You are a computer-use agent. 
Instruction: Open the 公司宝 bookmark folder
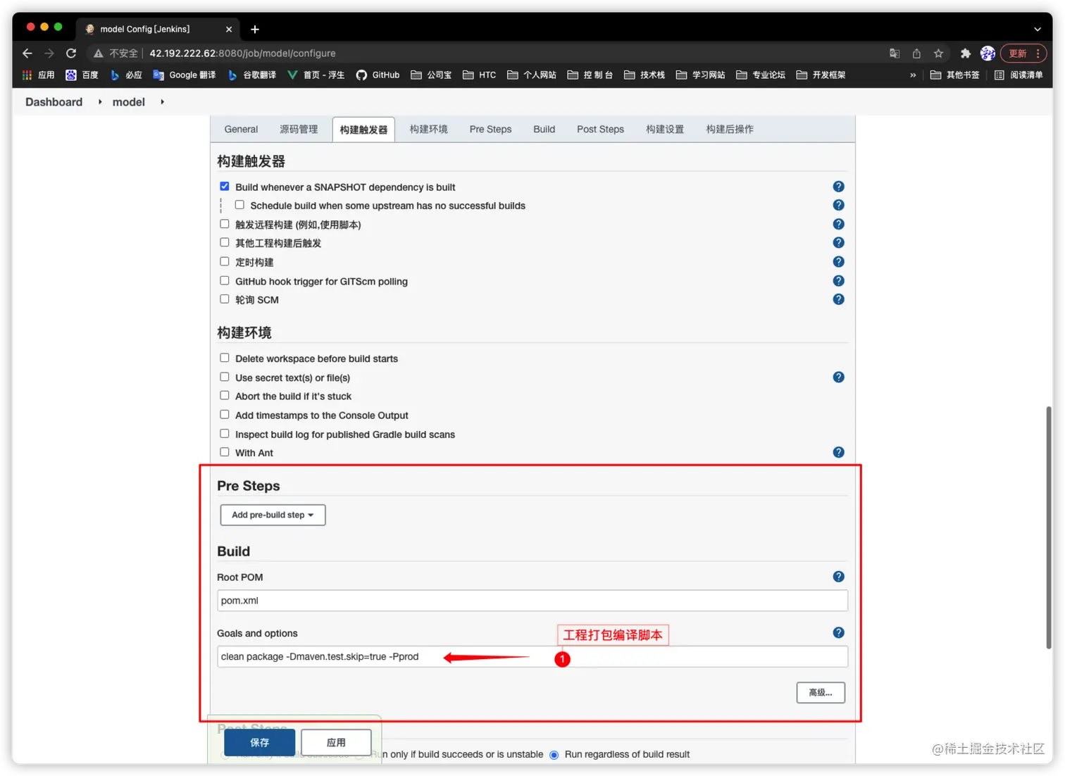[431, 75]
